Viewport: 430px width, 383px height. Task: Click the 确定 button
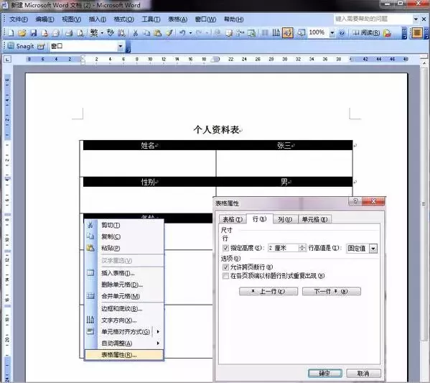point(325,374)
